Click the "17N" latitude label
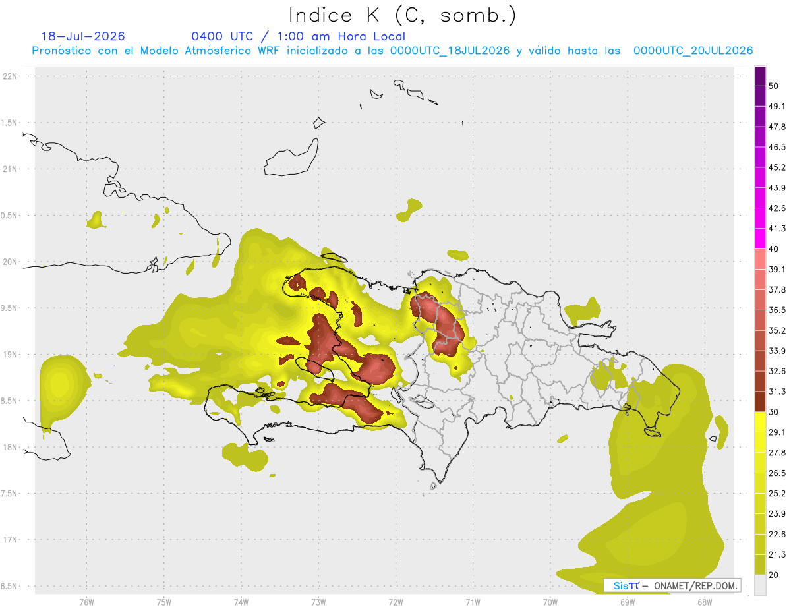Screen dimensions: 791x611 11,540
